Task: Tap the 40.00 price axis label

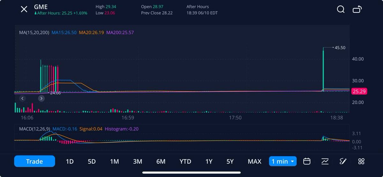Action: [x=358, y=59]
